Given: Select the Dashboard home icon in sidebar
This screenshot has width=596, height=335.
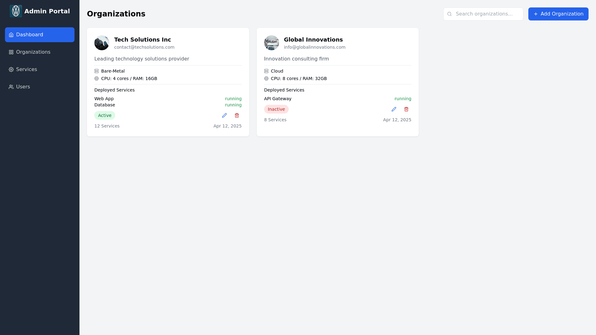Looking at the screenshot, I should (x=11, y=35).
